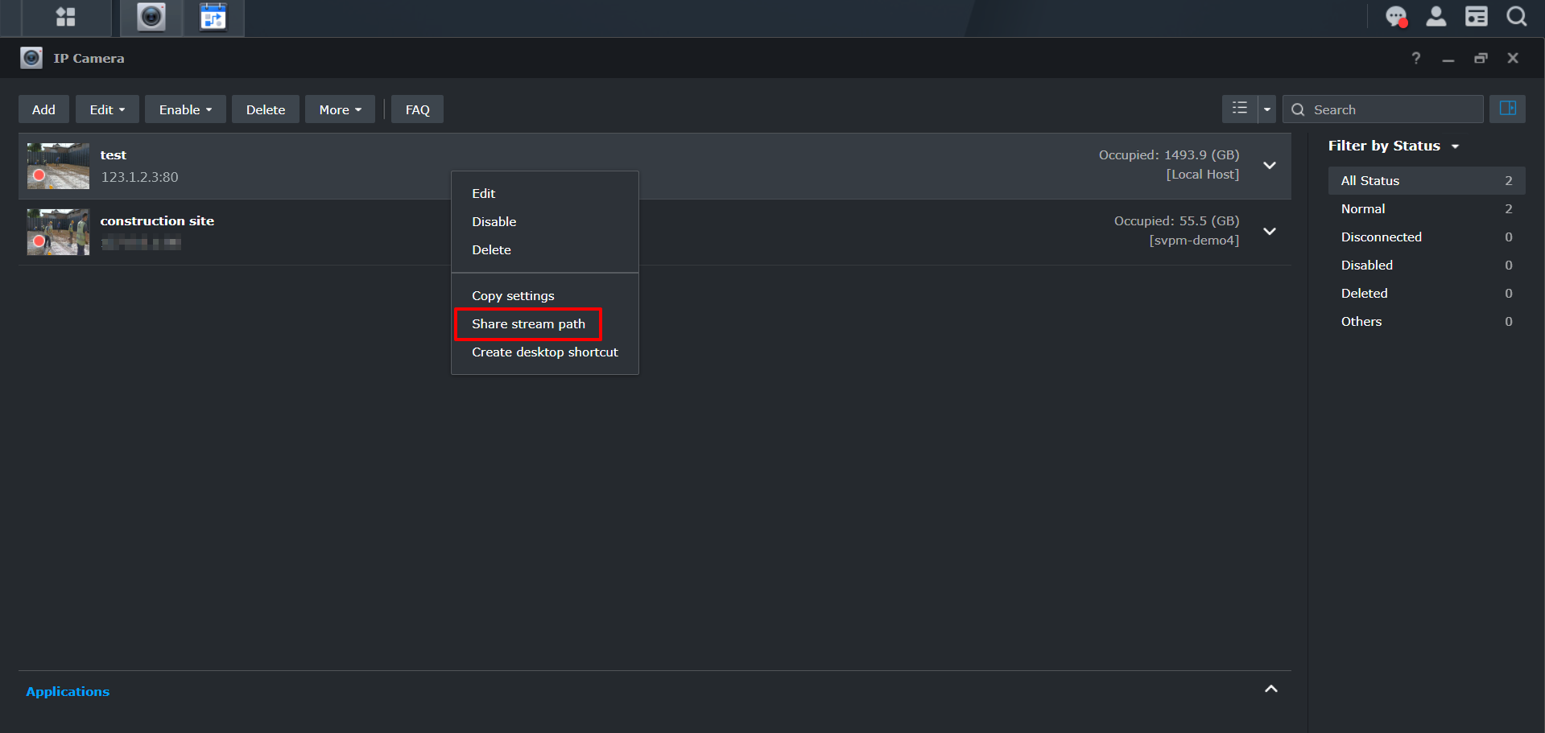Viewport: 1545px width, 733px height.
Task: Toggle the side panel visibility icon
Action: coord(1506,109)
